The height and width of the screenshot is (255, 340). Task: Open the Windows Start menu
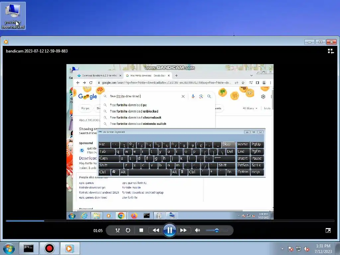(x=9, y=248)
